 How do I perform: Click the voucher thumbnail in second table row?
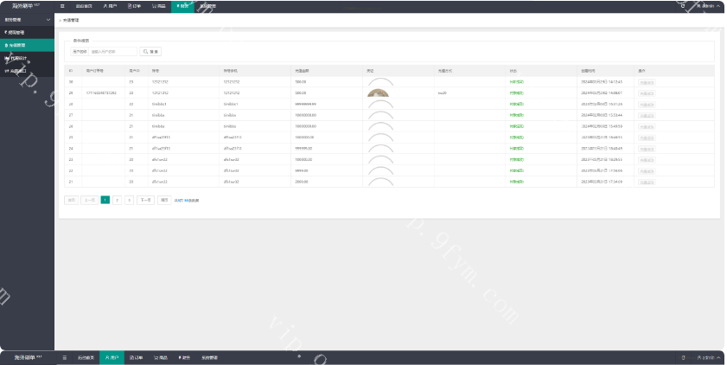pos(378,92)
